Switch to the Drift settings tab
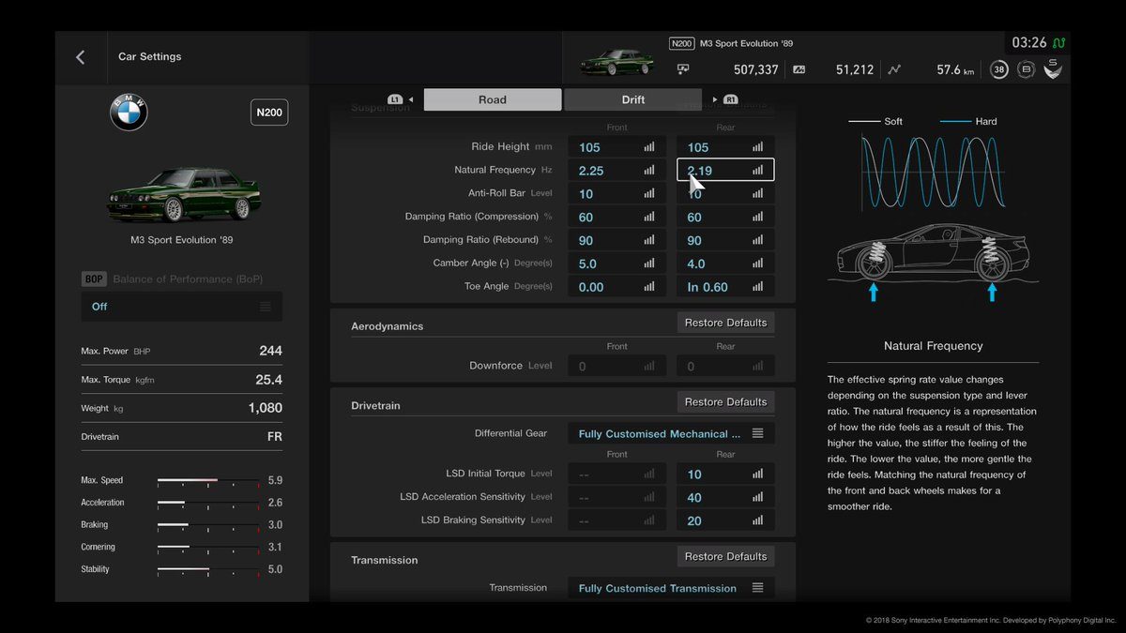Screen dimensions: 1126x633 point(632,99)
